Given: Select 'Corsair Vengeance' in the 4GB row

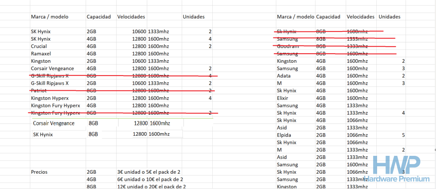Looking at the screenshot, I should (52, 69).
